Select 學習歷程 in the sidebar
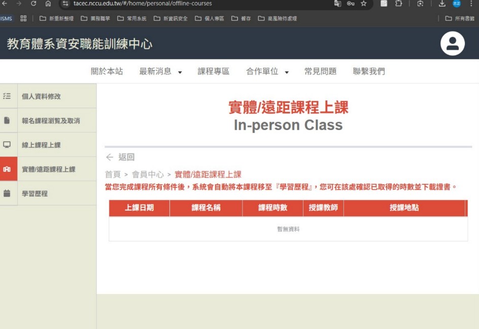This screenshot has height=329, width=479. 35,193
